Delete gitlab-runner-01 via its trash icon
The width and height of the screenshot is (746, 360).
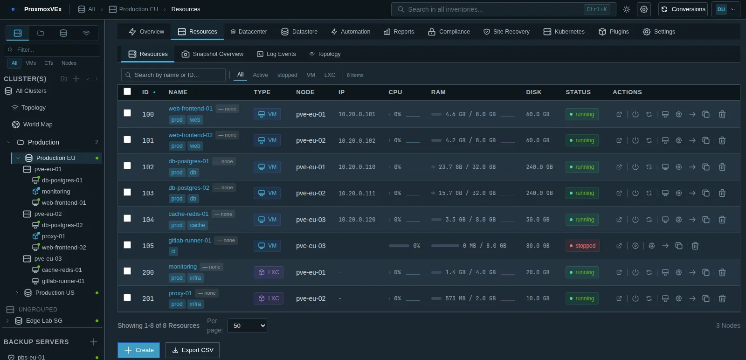click(x=695, y=246)
